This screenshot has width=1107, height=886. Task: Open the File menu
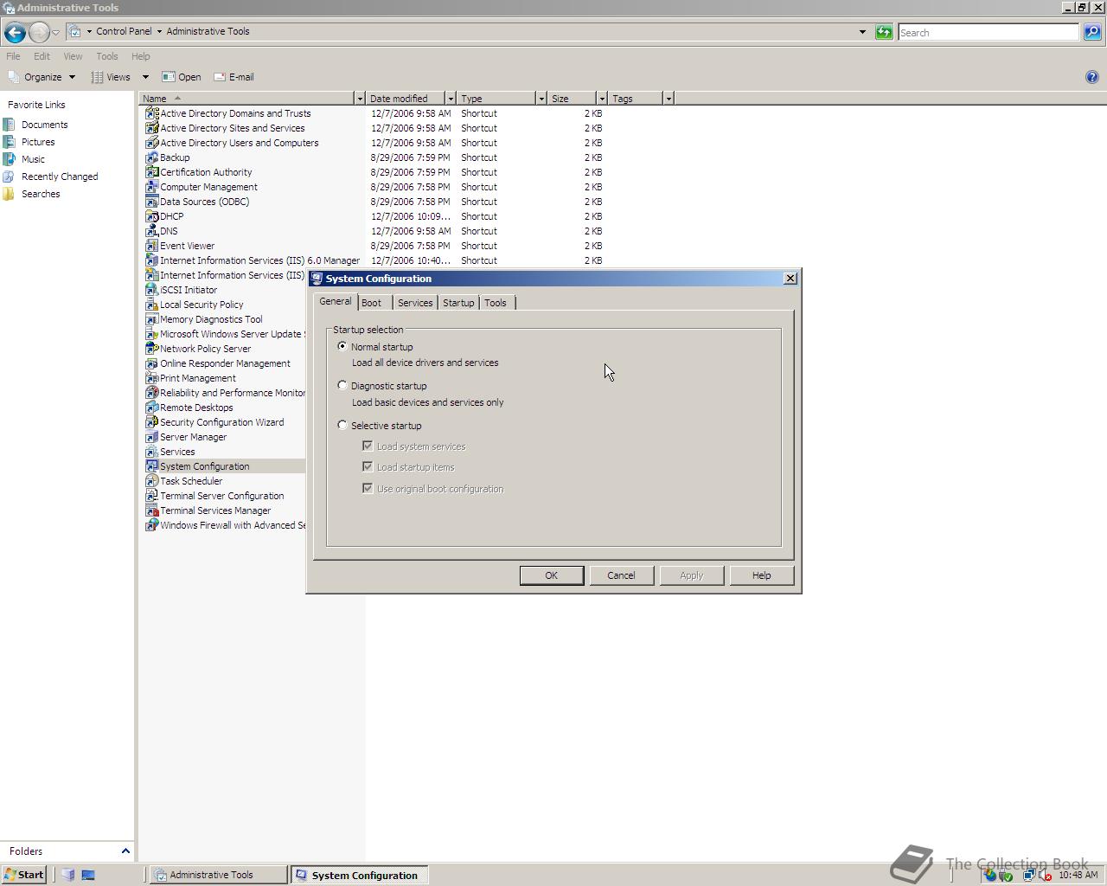pos(13,56)
